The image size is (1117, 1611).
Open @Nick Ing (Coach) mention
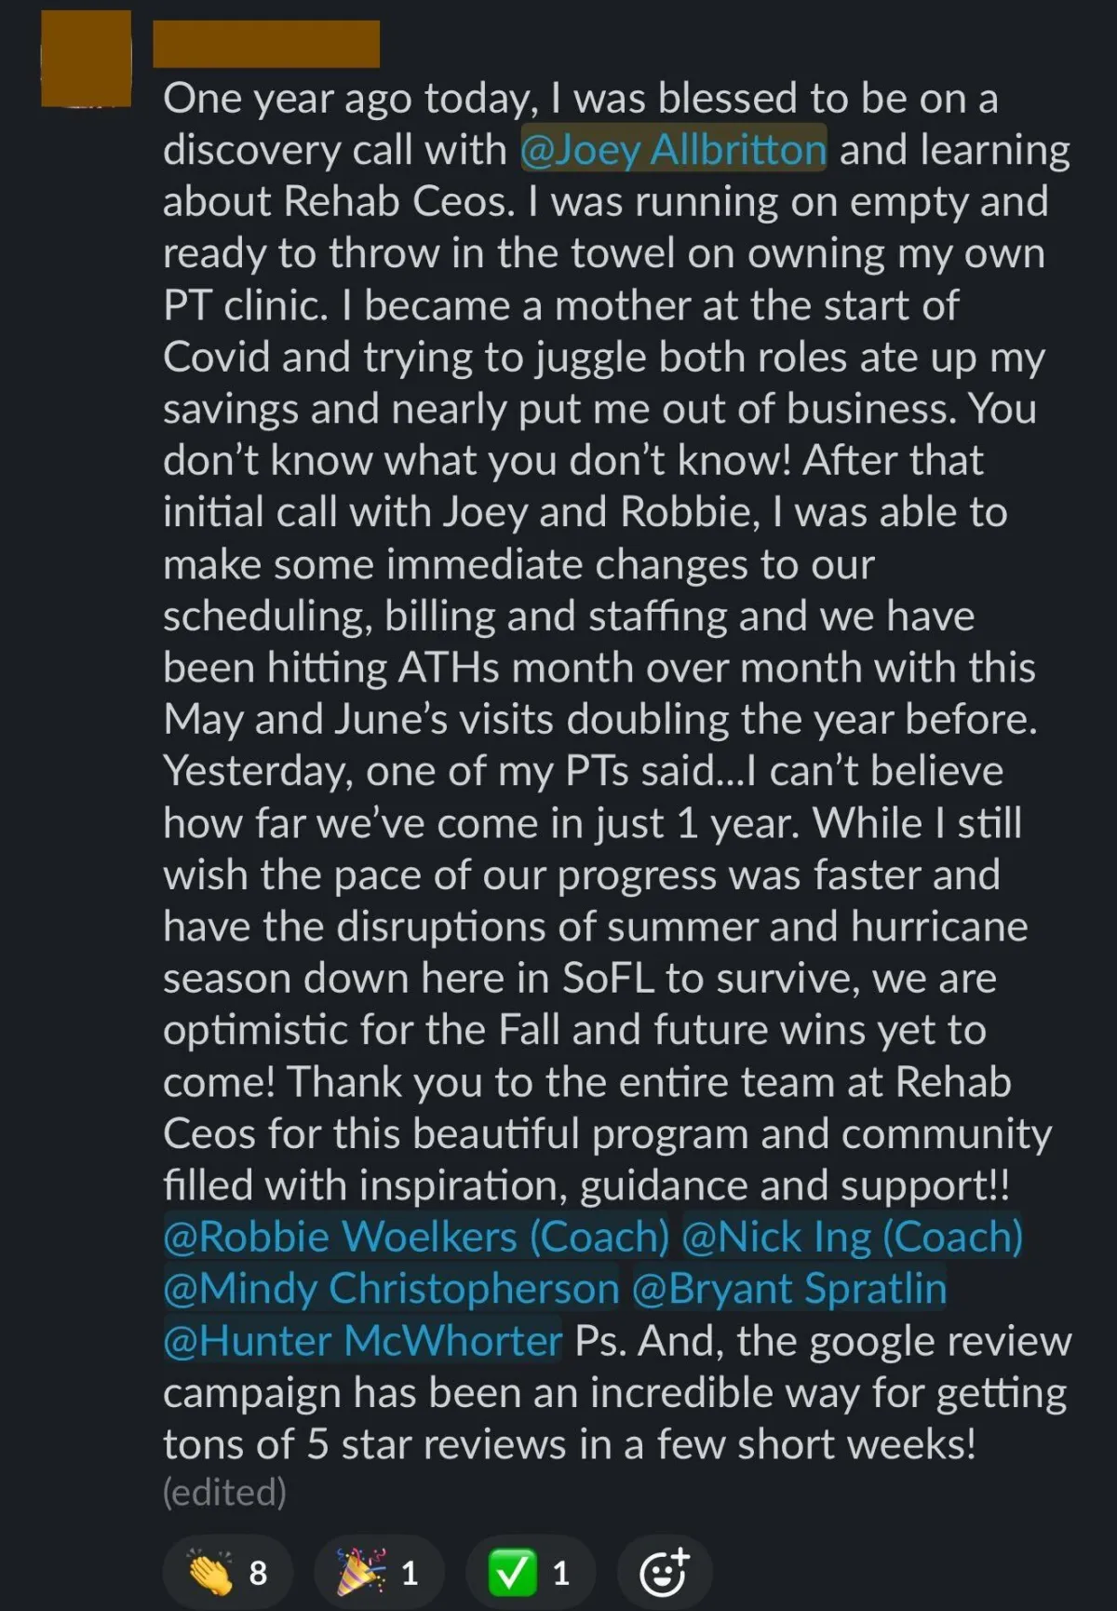(x=853, y=1237)
